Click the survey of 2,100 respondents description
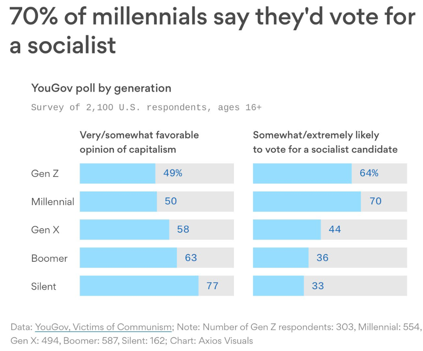The width and height of the screenshot is (423, 351). click(146, 107)
